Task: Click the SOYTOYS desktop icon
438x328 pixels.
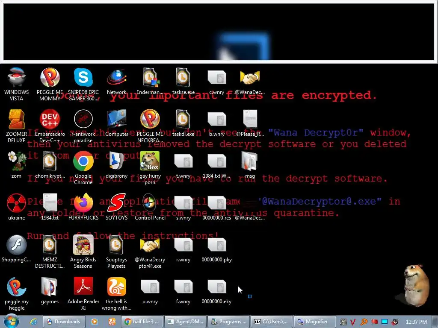Action: [116, 207]
